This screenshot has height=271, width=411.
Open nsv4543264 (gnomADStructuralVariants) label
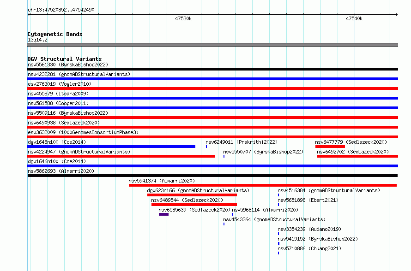pos(274,219)
